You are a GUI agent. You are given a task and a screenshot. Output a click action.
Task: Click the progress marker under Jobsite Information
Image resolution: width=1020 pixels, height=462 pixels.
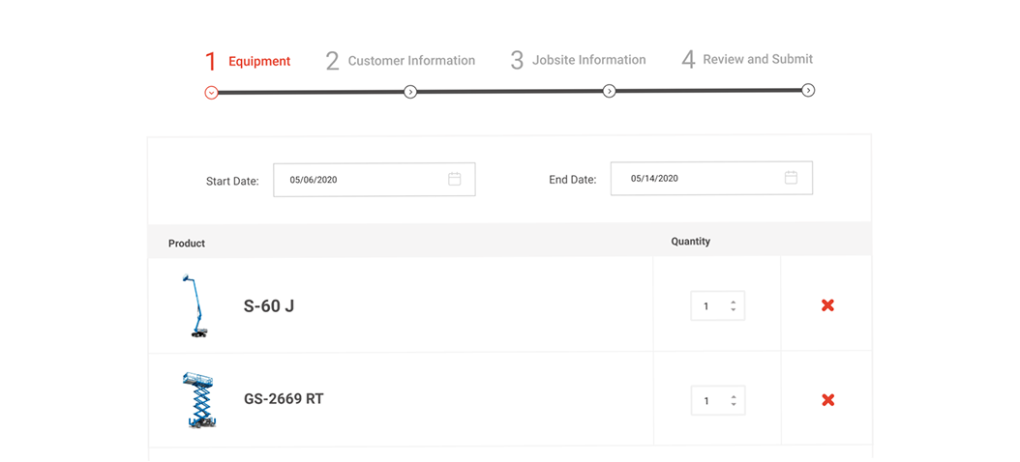(x=610, y=91)
